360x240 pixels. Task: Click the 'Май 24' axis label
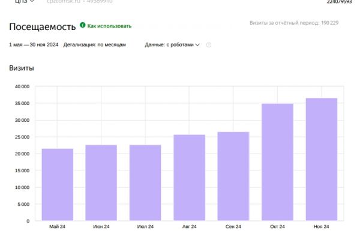pos(57,227)
